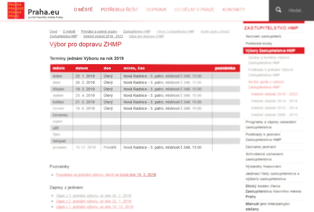Viewport: 314px width, 212px height.
Task: Go to KONTAKTY in the top navigation
Action: 234,10
